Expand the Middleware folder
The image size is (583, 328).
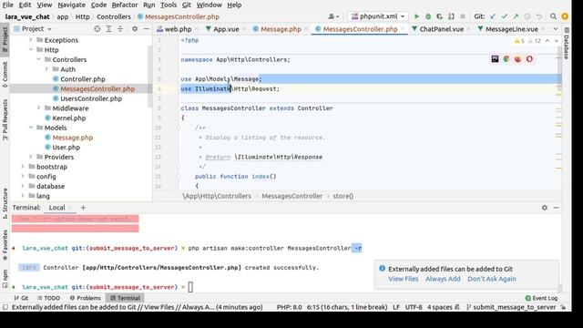click(x=38, y=108)
